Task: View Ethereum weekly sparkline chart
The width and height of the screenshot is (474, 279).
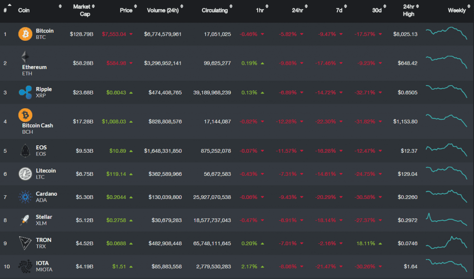Action: tap(447, 62)
